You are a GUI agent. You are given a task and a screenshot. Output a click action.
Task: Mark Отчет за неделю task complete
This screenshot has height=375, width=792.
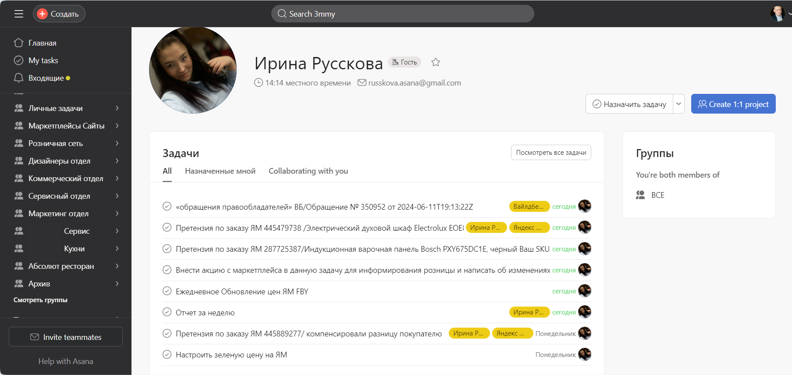[x=167, y=312]
